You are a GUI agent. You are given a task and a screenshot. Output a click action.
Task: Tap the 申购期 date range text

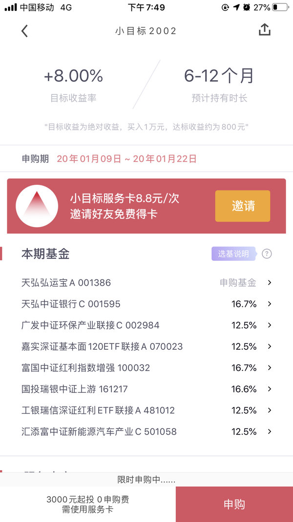pyautogui.click(x=126, y=159)
